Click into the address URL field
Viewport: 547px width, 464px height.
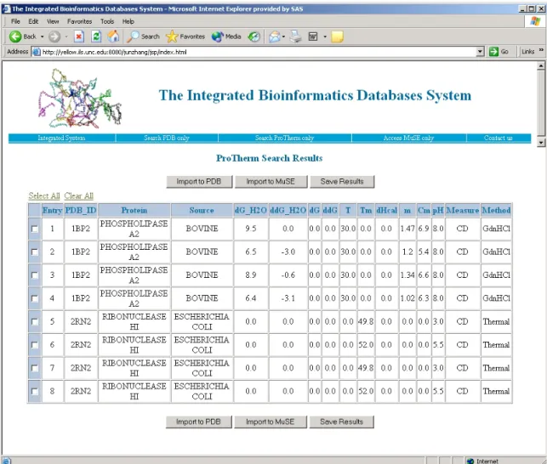click(x=258, y=52)
